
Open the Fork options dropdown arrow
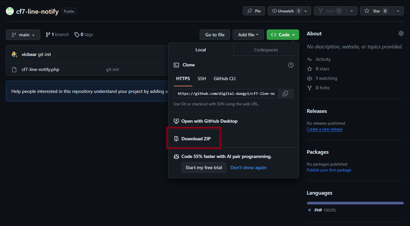[352, 11]
